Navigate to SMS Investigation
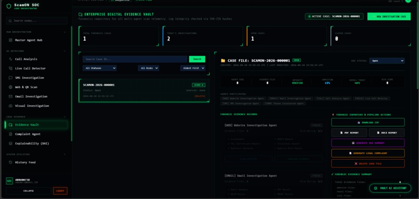This screenshot has width=419, height=199. point(36,78)
